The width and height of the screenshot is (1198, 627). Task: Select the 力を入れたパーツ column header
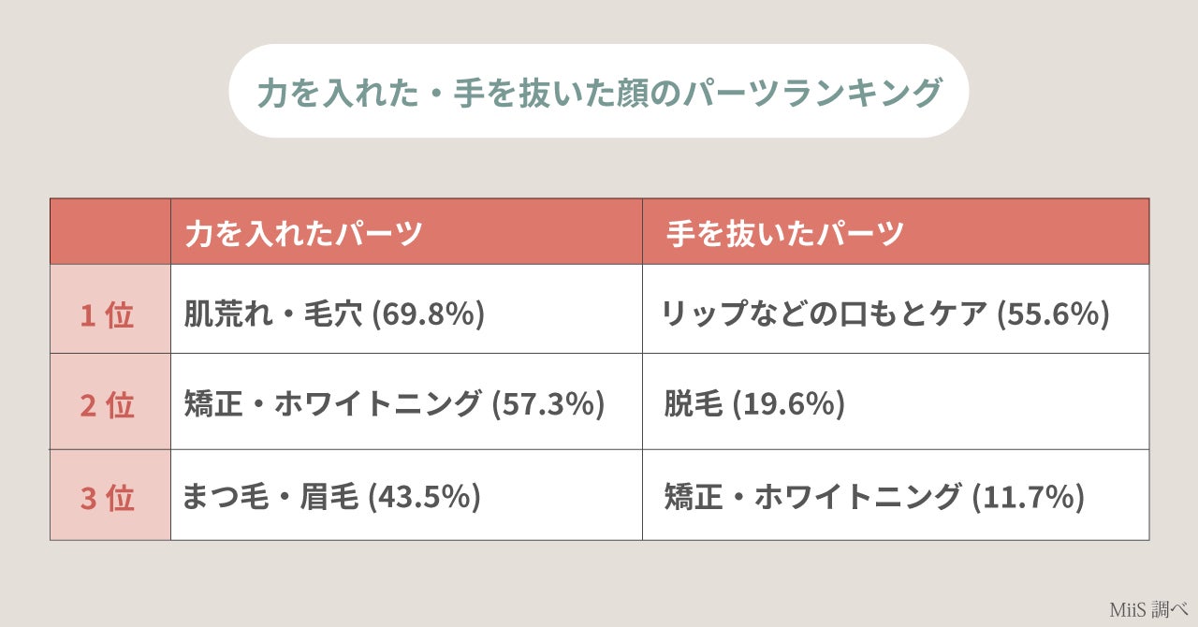coord(303,233)
